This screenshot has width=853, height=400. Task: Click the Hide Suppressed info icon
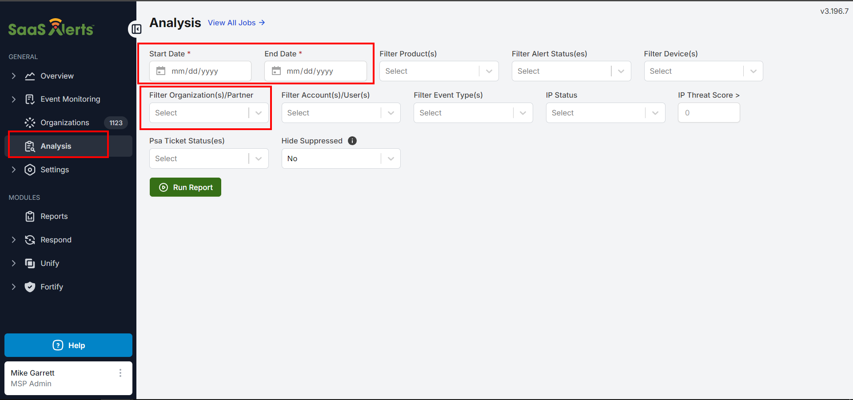point(352,141)
